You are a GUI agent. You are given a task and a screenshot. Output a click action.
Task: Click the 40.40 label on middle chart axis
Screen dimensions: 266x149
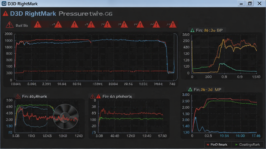115,136
